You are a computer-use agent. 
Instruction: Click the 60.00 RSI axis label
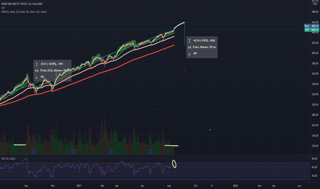point(315,167)
